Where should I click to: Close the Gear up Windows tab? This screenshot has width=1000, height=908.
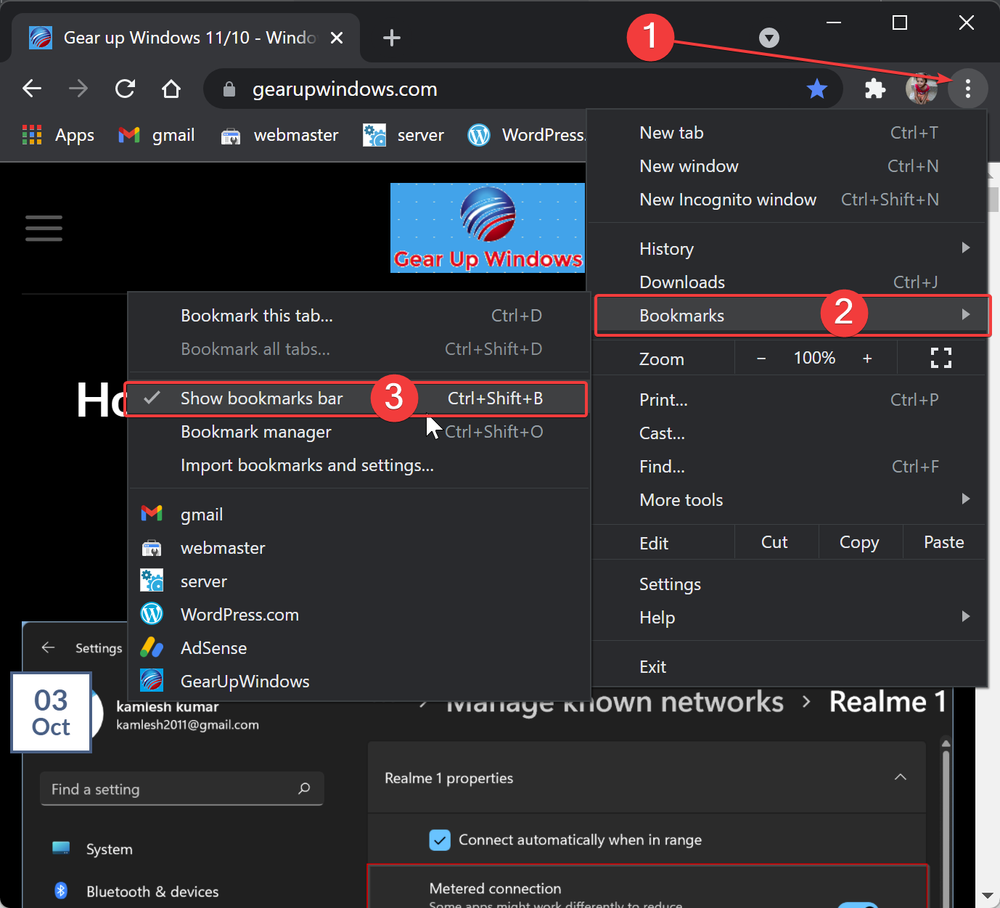pyautogui.click(x=337, y=38)
